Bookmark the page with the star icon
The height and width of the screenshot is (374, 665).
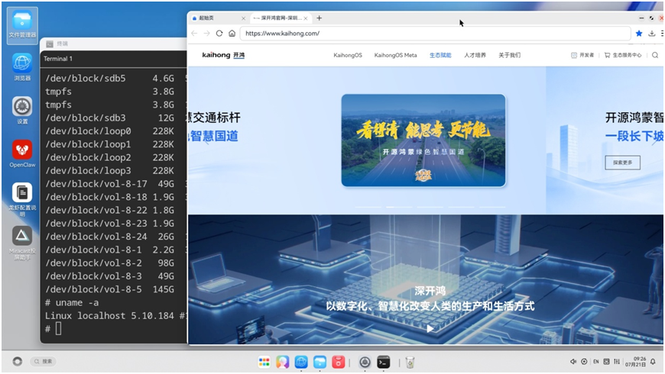click(639, 33)
